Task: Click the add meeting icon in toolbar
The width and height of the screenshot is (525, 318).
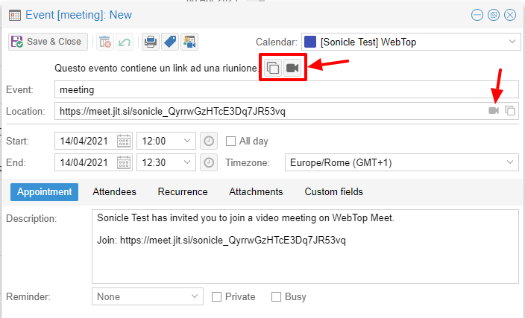Action: (189, 42)
